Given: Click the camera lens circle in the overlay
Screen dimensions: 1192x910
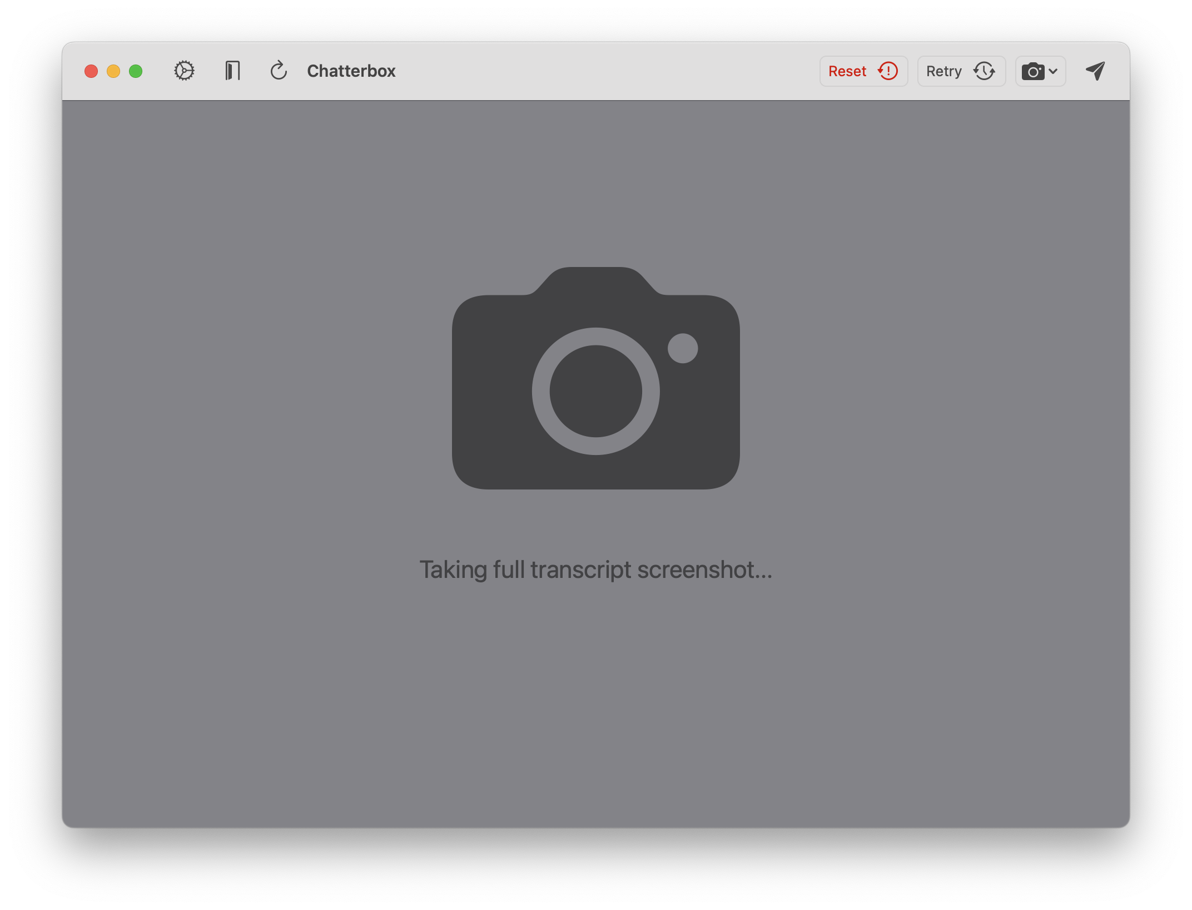Looking at the screenshot, I should tap(595, 391).
